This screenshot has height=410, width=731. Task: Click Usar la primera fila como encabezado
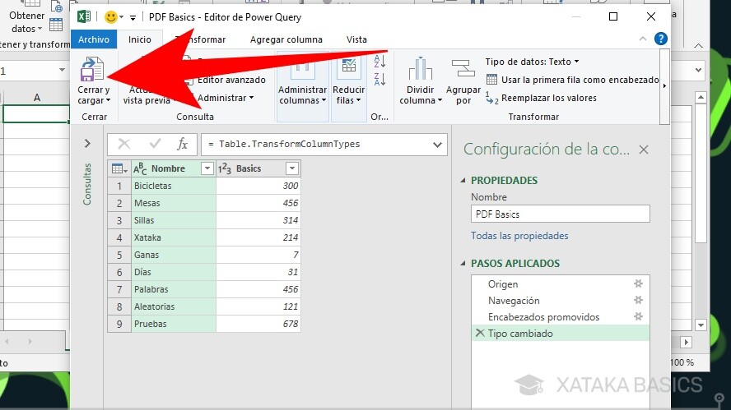[572, 80]
